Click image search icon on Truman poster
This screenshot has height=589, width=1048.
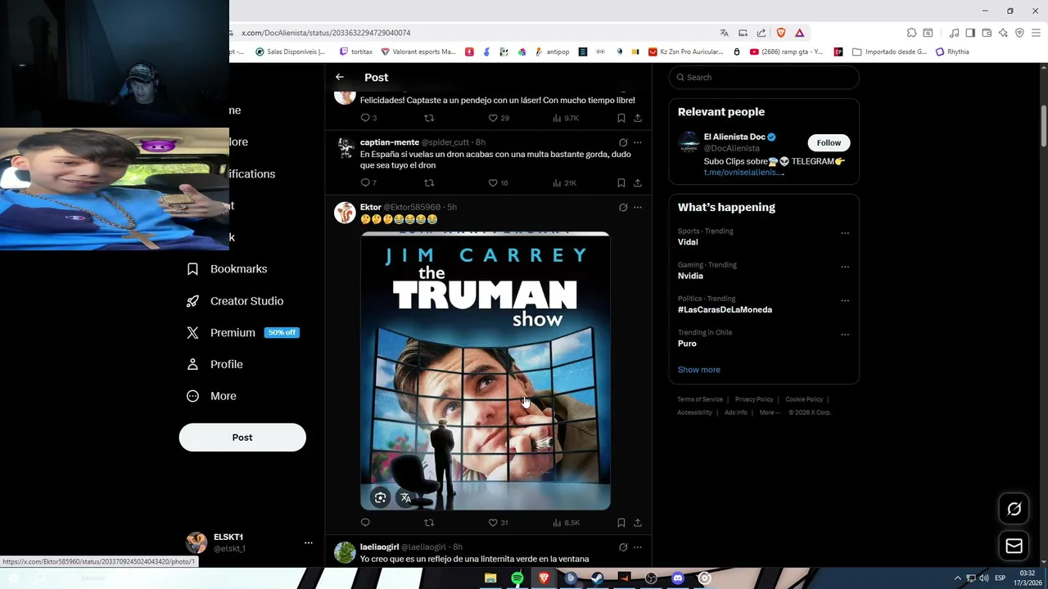click(x=381, y=497)
